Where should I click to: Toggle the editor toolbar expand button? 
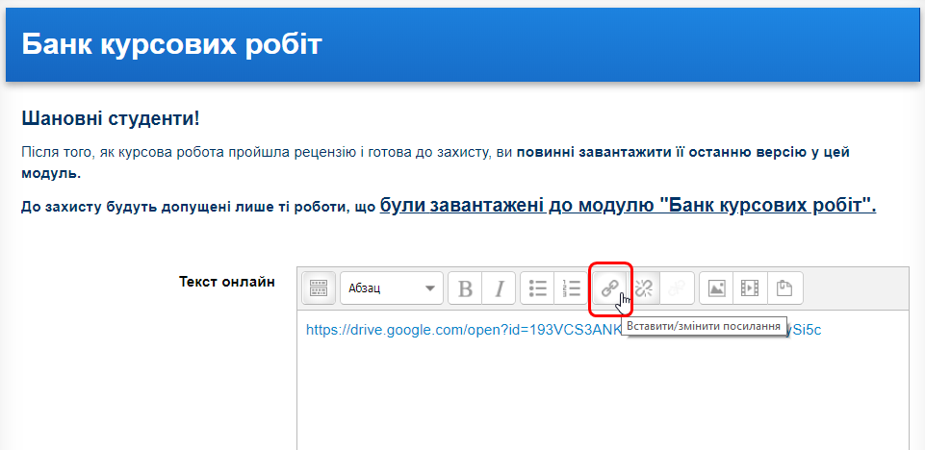[x=319, y=287]
